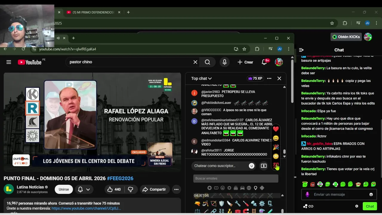
Task: Run search with the magnifier button
Action: pos(207,62)
